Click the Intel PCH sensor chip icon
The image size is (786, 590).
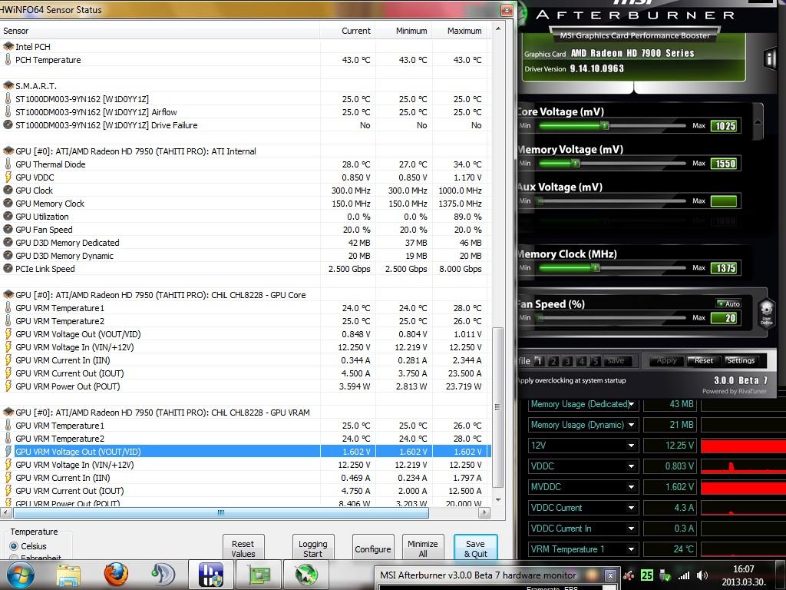coord(8,47)
